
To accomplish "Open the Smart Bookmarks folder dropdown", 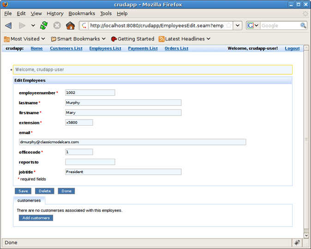I will pos(78,39).
